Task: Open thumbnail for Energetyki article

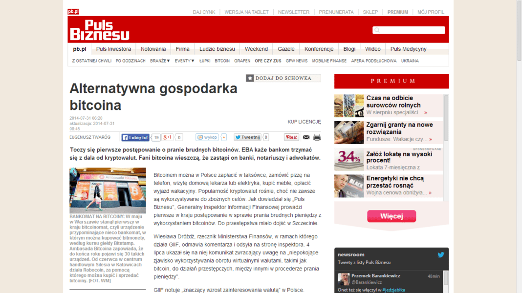Action: (x=349, y=186)
